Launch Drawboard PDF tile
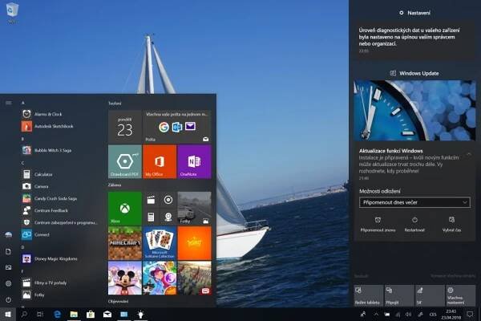This screenshot has width=481, height=321. point(124,161)
